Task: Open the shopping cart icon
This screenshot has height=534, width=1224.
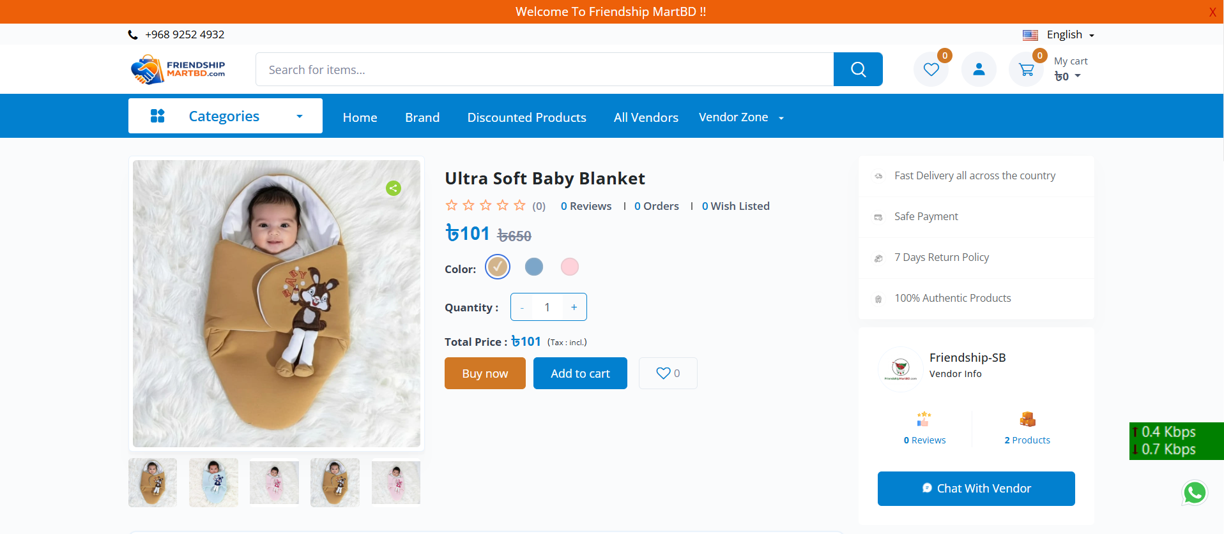Action: [1026, 70]
